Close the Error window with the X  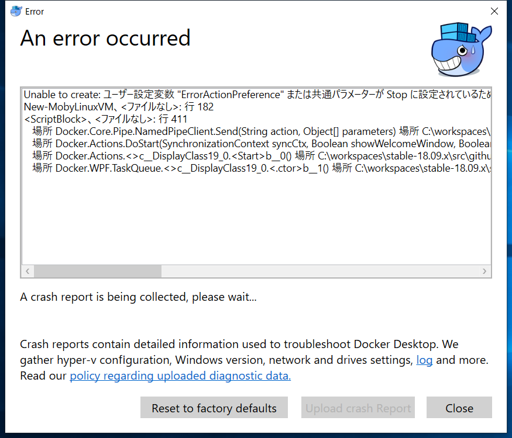pyautogui.click(x=494, y=11)
